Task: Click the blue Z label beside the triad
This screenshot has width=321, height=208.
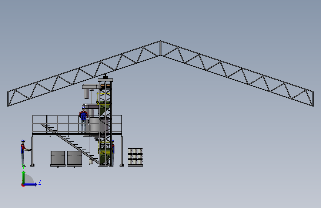Action: pos(40,182)
